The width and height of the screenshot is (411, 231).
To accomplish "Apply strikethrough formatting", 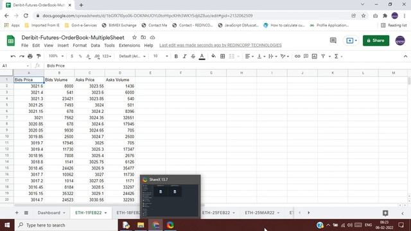I will 193,56.
